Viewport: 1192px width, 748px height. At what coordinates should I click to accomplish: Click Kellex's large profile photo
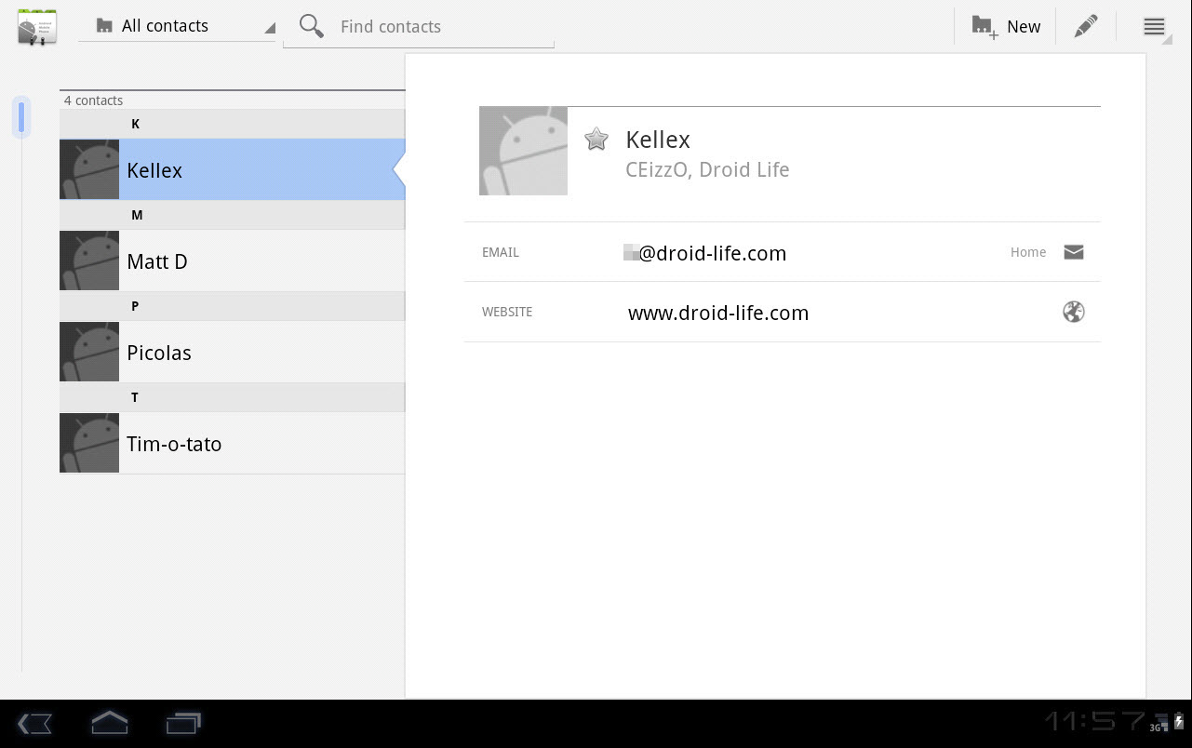(523, 151)
